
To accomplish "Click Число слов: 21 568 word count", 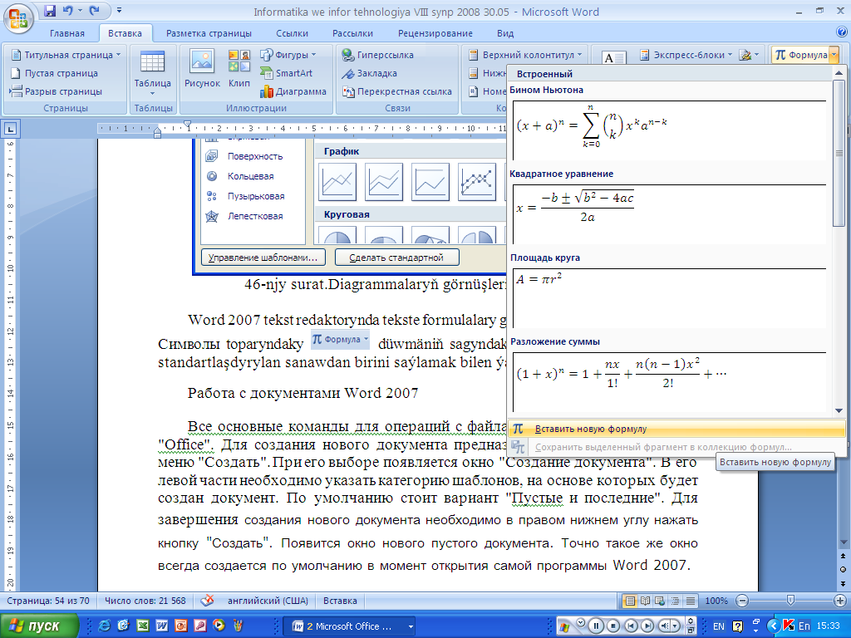I will [145, 601].
